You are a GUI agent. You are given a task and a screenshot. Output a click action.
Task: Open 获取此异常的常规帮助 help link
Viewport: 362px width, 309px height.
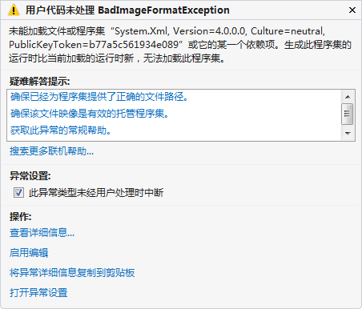[x=61, y=130]
